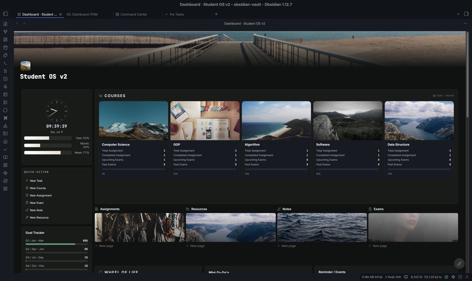Open the graph view ribbon icon

[x=5, y=32]
